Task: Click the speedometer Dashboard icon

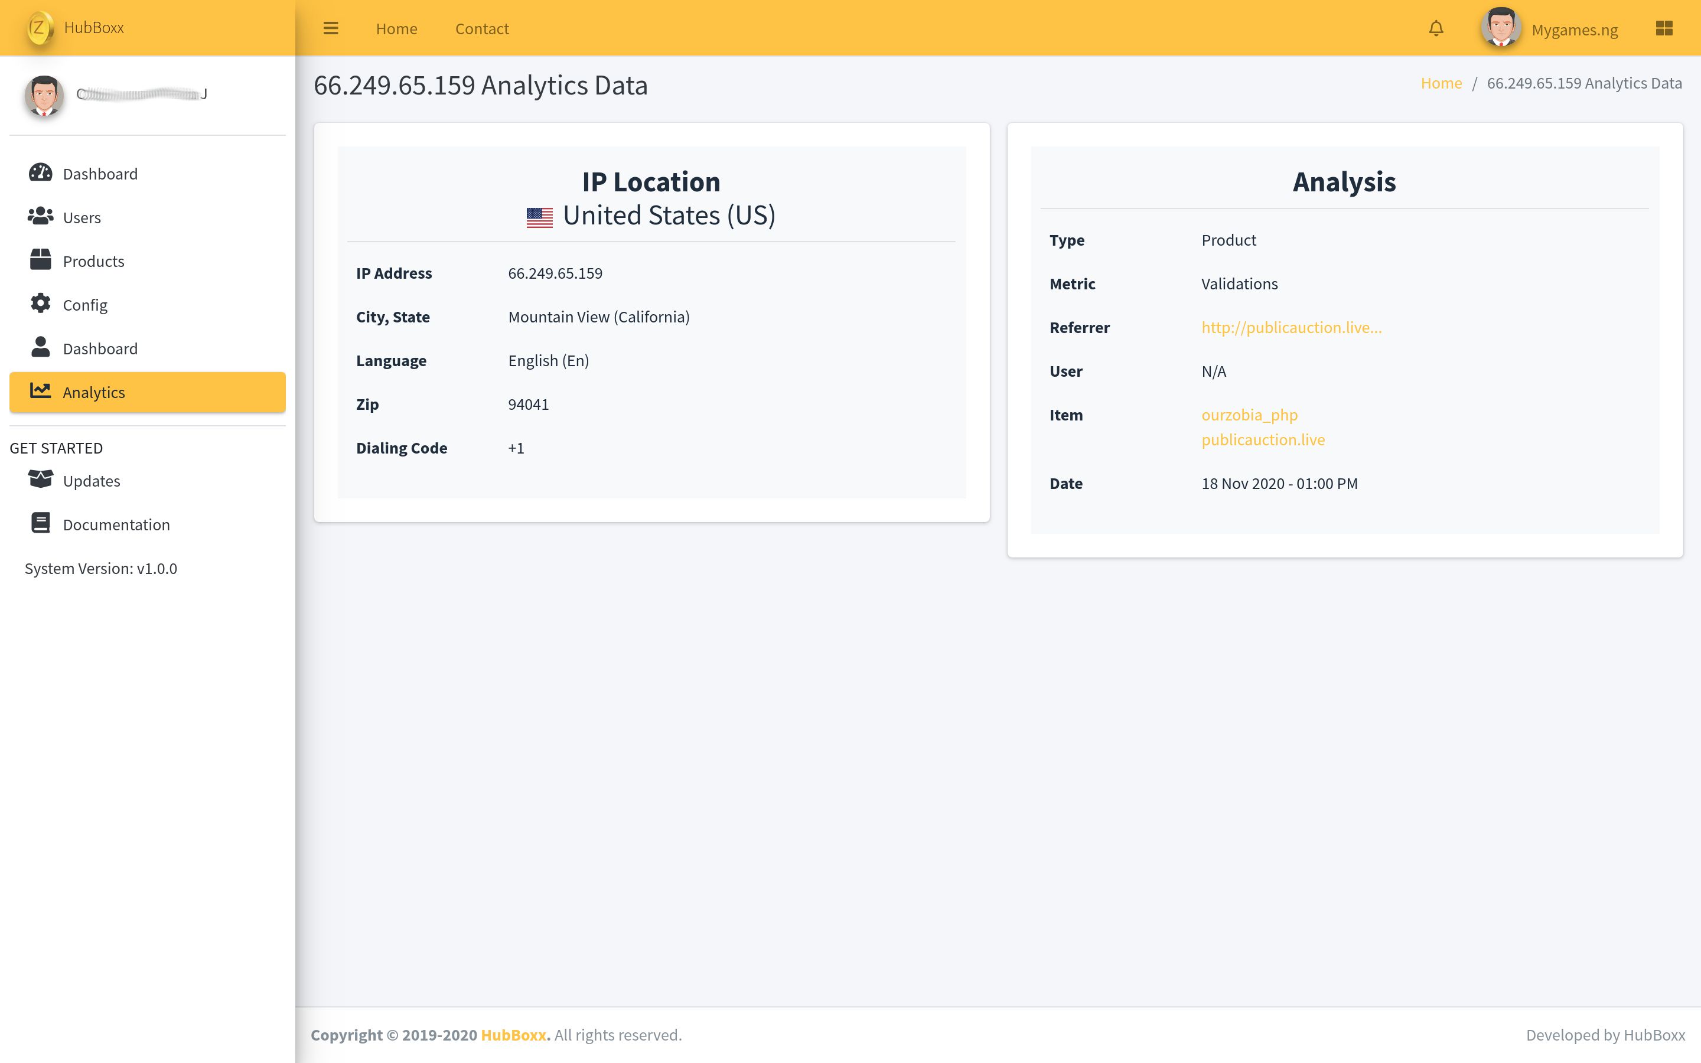Action: [x=40, y=173]
